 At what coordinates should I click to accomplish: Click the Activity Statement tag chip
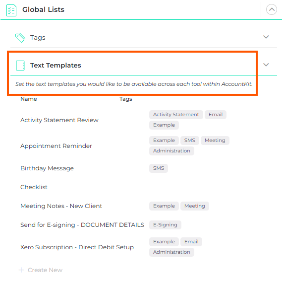pos(176,115)
